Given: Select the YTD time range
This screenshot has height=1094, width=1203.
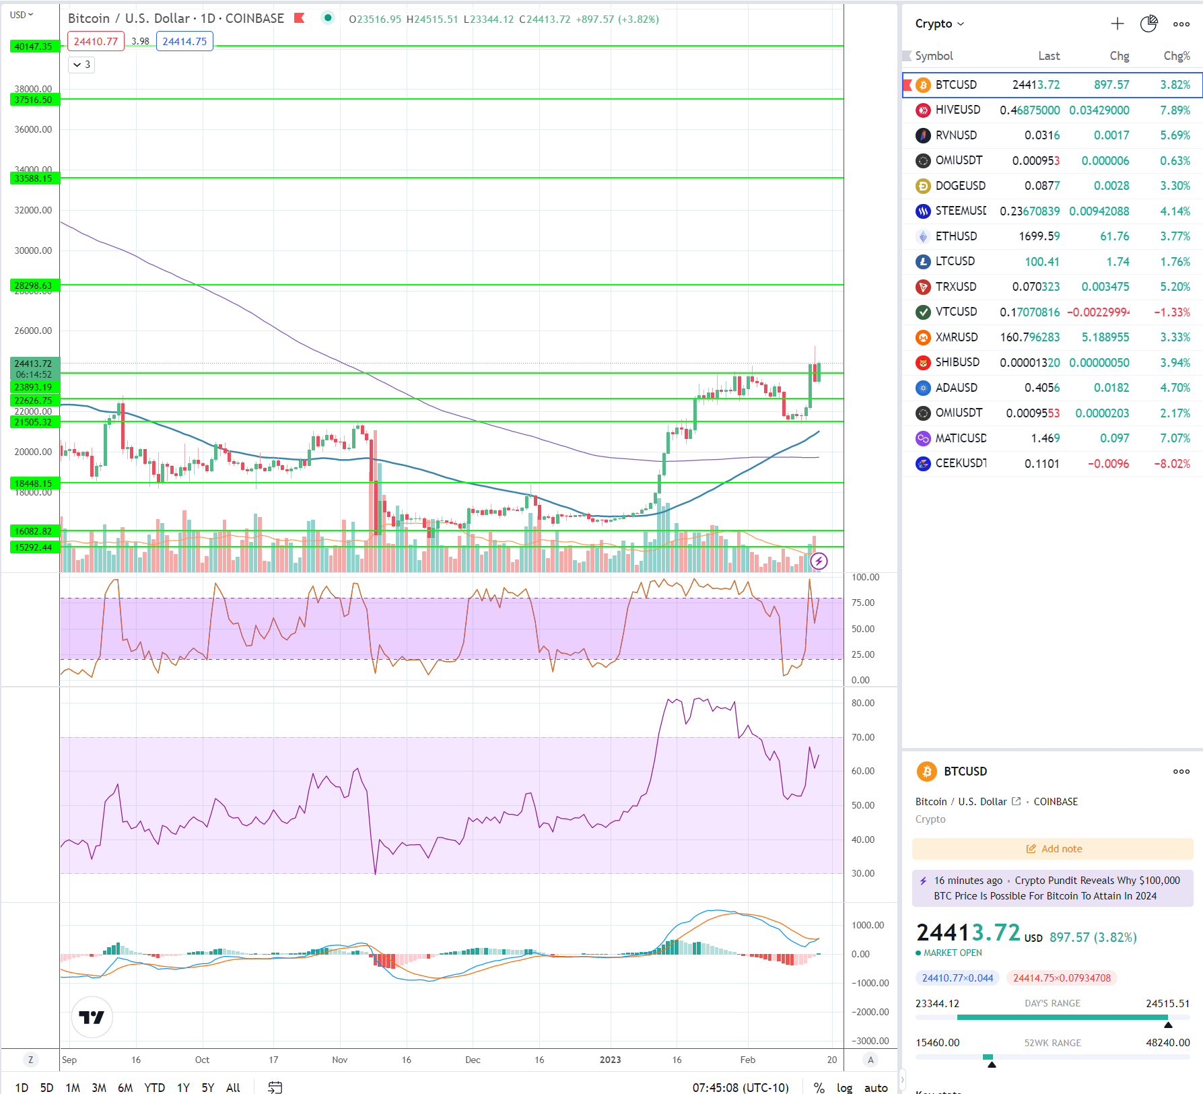Looking at the screenshot, I should 154,1087.
